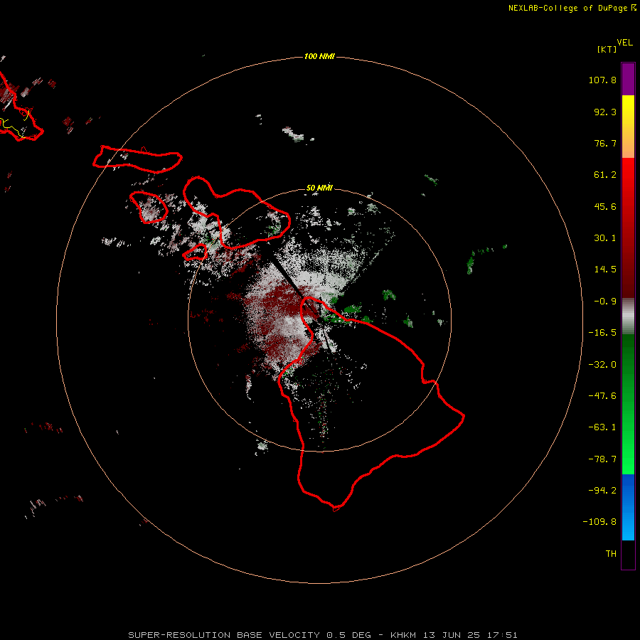
Task: Click the -0.9 legend value
Action: 605,302
